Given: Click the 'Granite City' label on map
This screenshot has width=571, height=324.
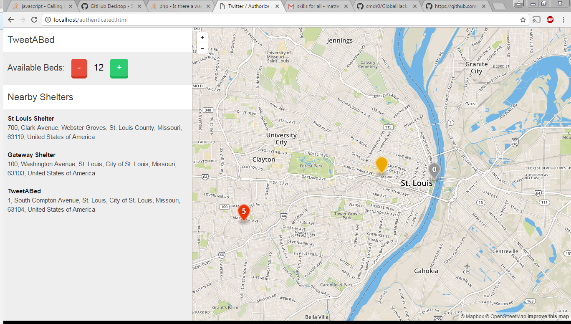Looking at the screenshot, I should (x=476, y=68).
